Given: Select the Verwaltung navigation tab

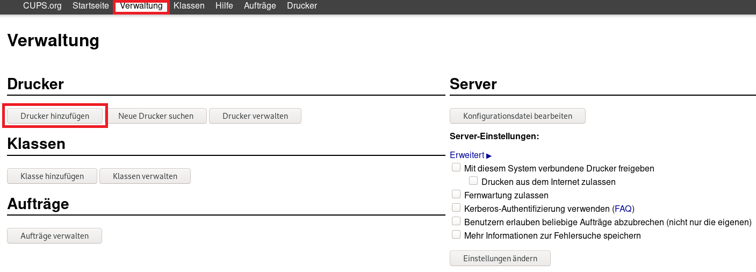Looking at the screenshot, I should point(141,6).
